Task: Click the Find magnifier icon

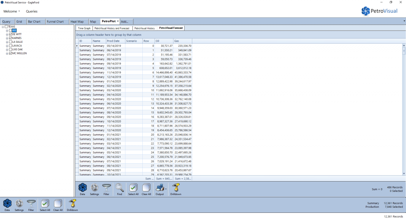Action: tap(119, 187)
